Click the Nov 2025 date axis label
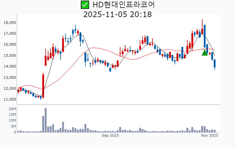The width and height of the screenshot is (235, 147). pyautogui.click(x=209, y=136)
